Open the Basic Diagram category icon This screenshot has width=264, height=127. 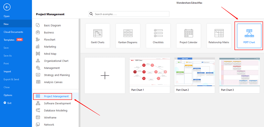[38, 25]
